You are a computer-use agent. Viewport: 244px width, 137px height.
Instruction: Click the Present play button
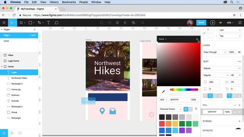point(212,23)
